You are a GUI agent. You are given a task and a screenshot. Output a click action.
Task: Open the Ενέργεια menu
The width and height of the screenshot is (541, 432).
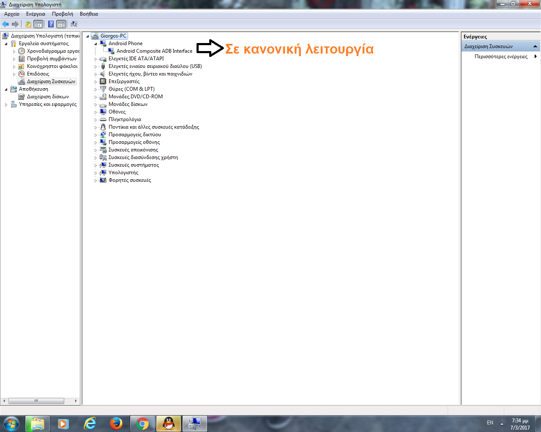(36, 14)
